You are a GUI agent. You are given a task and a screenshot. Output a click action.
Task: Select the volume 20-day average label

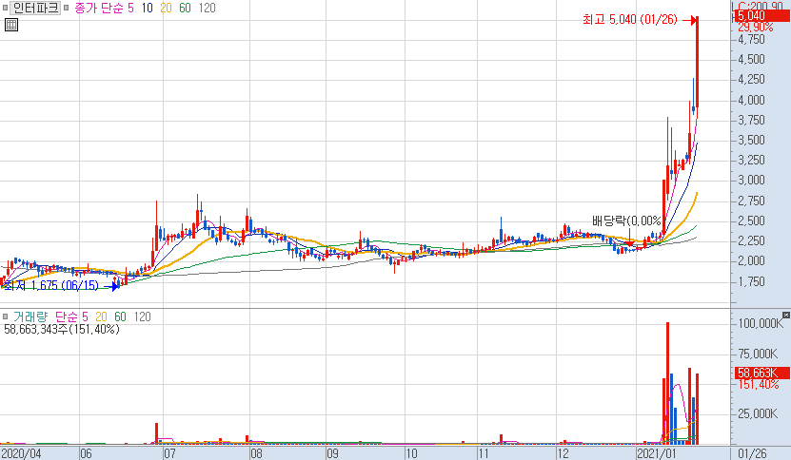[102, 316]
